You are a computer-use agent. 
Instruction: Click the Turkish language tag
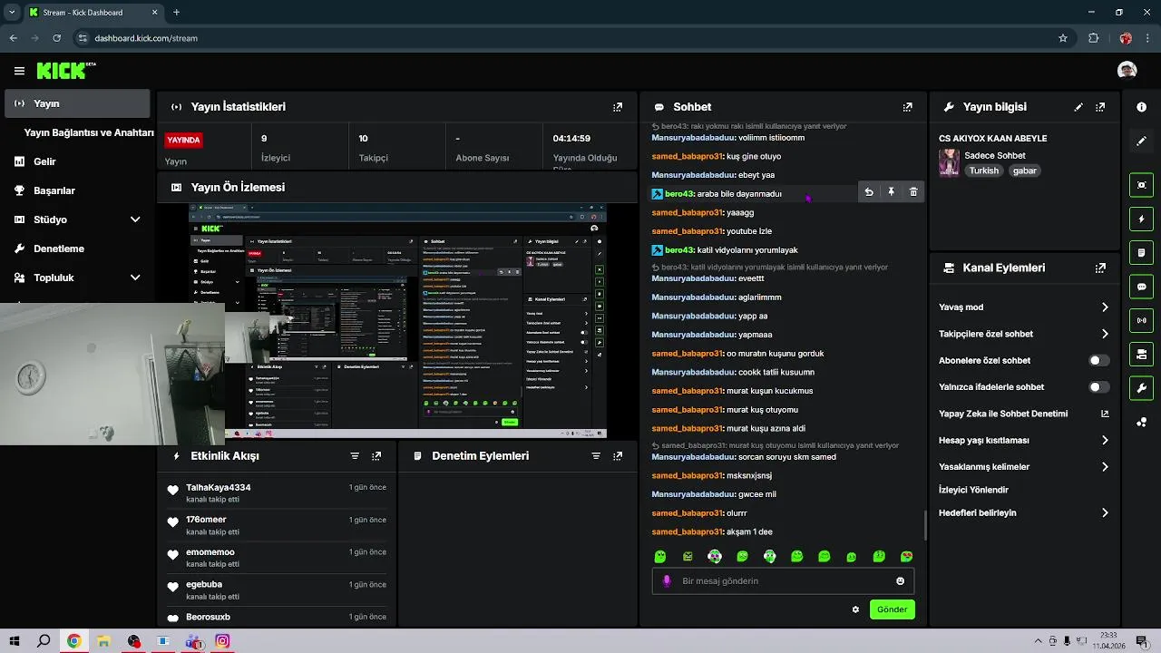point(983,171)
